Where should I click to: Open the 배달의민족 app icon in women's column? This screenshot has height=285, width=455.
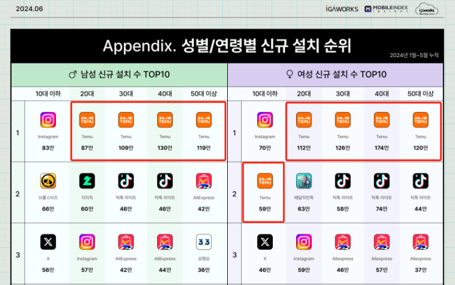pos(304,181)
